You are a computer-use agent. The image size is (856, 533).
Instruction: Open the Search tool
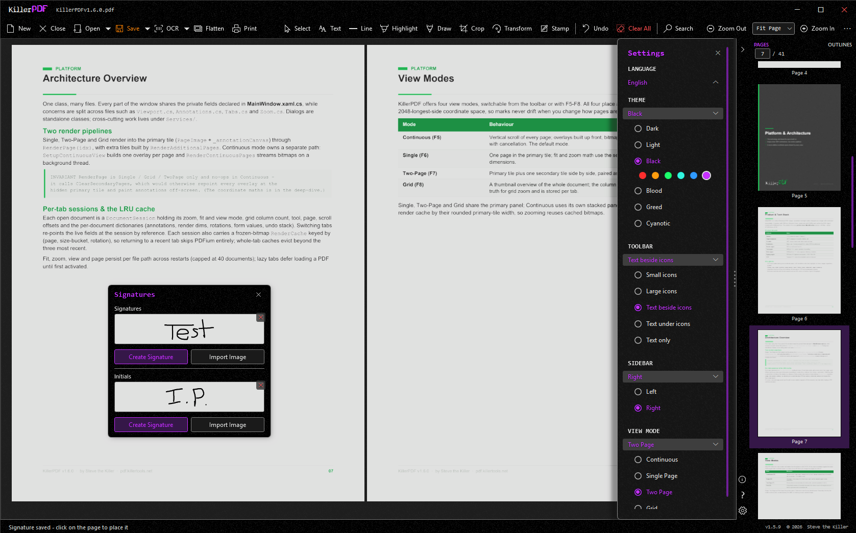pyautogui.click(x=678, y=29)
